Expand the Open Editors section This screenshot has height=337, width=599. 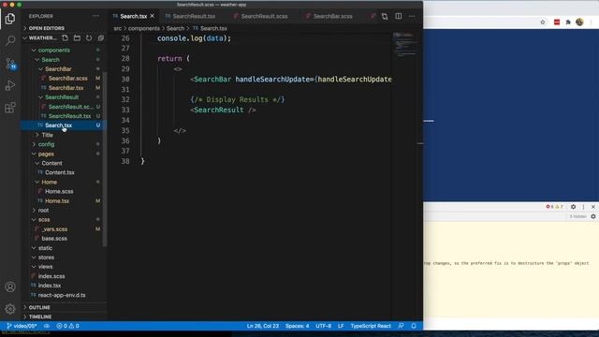46,28
